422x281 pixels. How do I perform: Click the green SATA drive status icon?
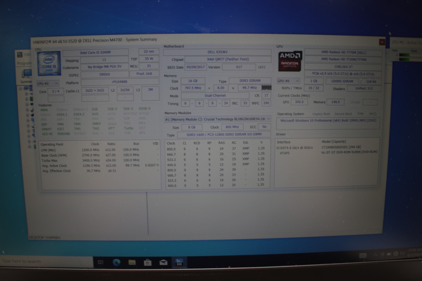(278, 148)
